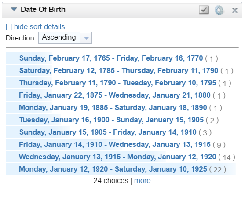Select the 1900 to 1905 range with 2 results

pyautogui.click(x=111, y=120)
